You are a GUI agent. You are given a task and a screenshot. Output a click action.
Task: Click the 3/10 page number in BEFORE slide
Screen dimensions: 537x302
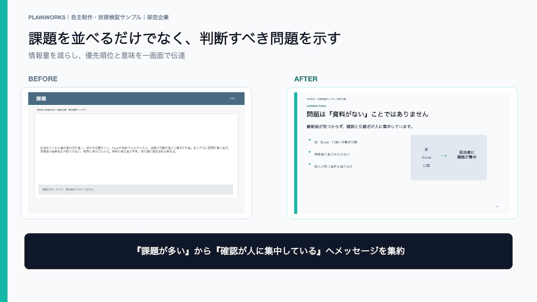click(232, 99)
